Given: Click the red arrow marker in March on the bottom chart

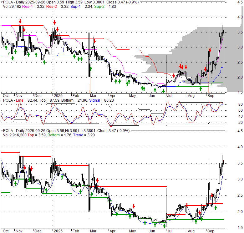Looking at the screenshot, I should 97,180.
